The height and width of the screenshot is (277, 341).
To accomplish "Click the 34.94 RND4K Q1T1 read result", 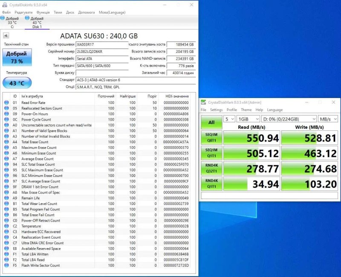I will coord(251,184).
